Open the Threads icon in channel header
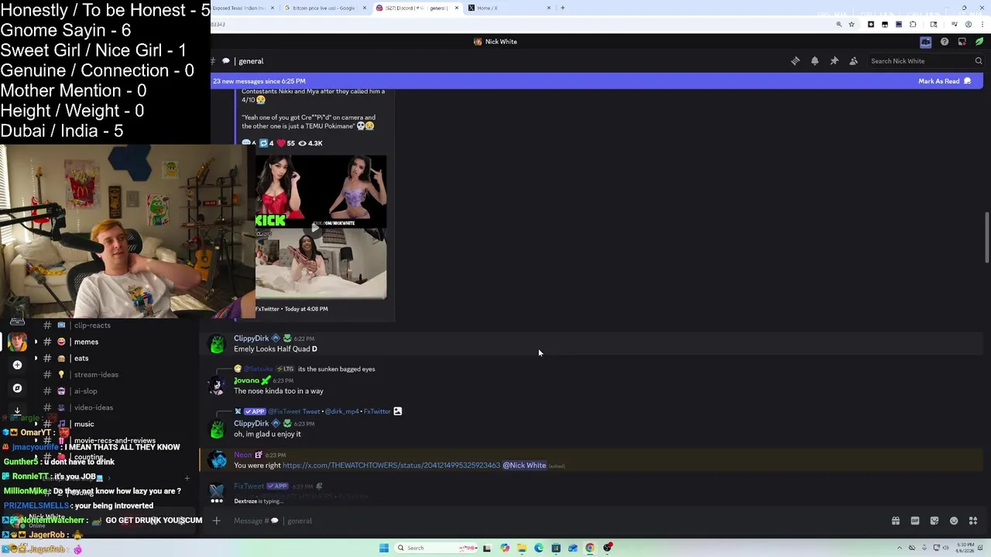Viewport: 991px width, 557px height. (795, 61)
